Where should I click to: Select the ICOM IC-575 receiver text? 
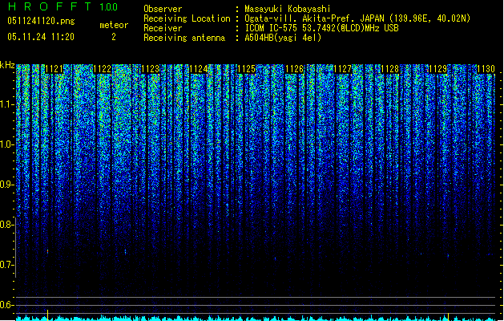pyautogui.click(x=321, y=28)
